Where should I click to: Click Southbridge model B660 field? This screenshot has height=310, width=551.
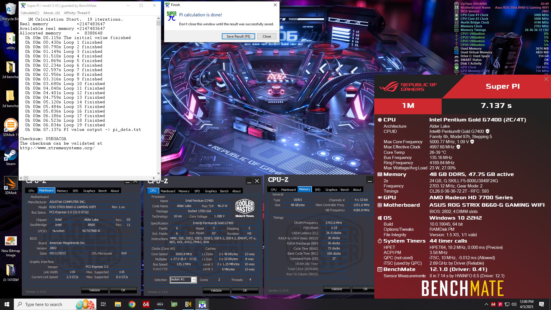point(91,225)
